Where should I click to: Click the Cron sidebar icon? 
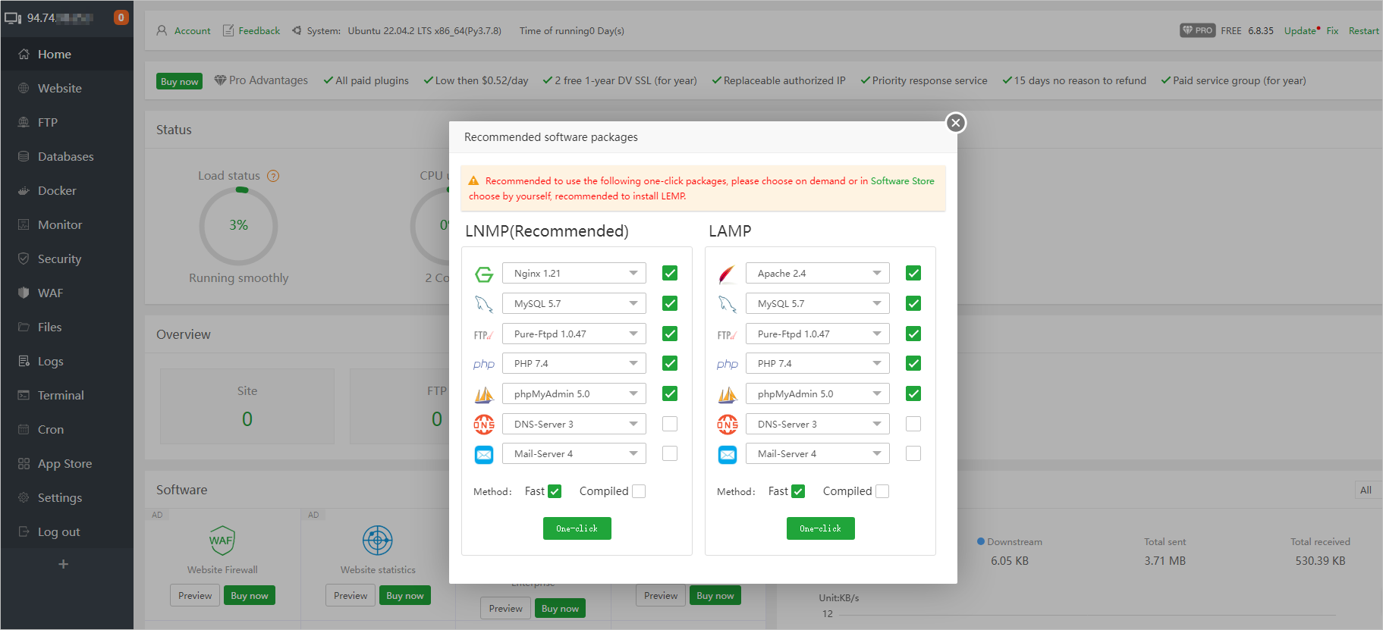click(24, 430)
